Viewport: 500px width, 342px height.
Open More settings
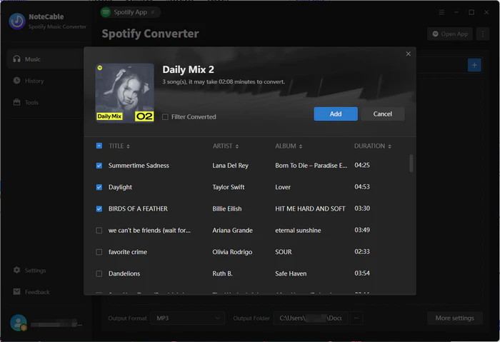(454, 318)
